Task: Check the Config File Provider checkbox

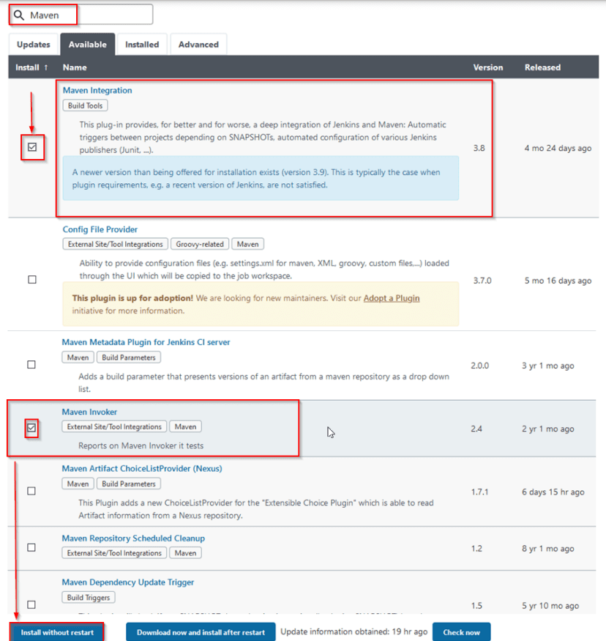Action: click(x=31, y=280)
